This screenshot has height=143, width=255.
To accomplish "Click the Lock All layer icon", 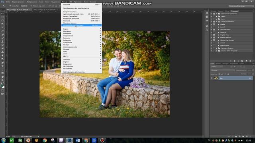I will (x=228, y=74).
